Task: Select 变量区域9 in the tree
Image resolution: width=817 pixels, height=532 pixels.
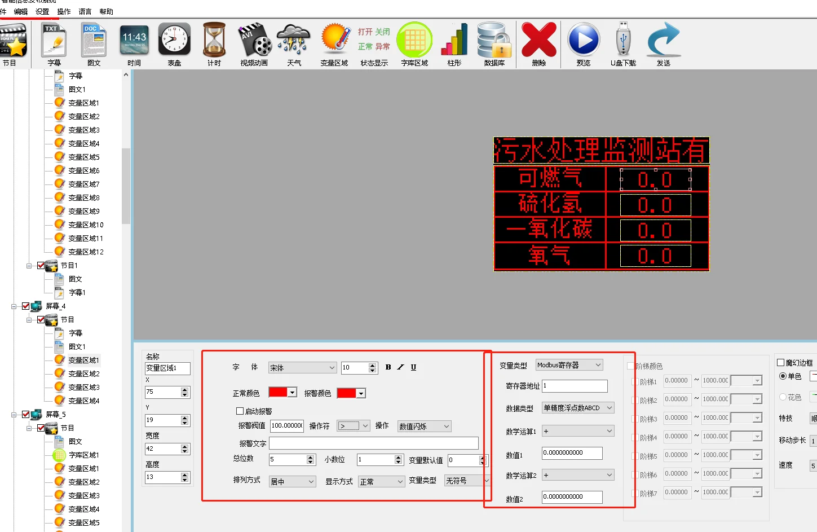Action: click(x=83, y=211)
